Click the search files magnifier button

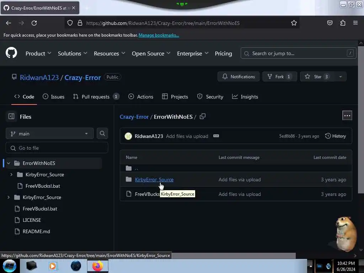coord(102,134)
